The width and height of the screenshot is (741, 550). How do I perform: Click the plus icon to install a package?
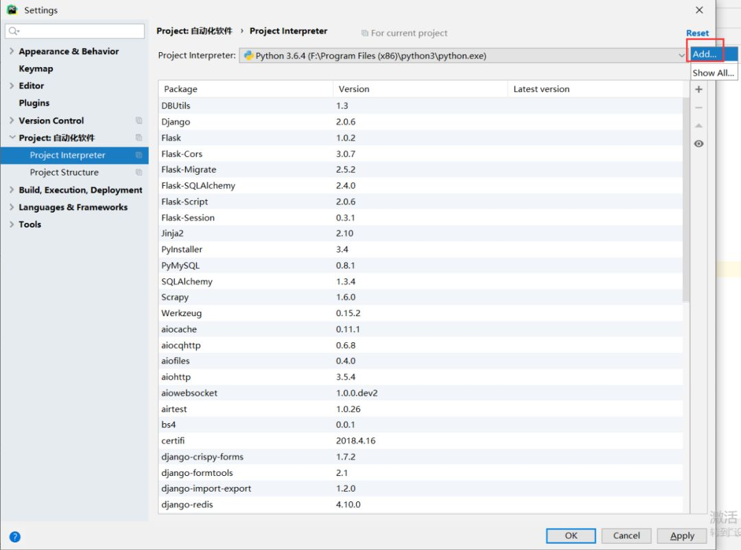coord(698,89)
